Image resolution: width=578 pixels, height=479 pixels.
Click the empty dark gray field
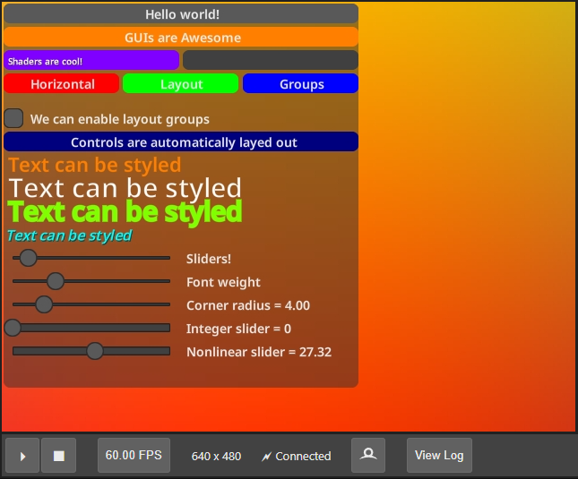270,60
